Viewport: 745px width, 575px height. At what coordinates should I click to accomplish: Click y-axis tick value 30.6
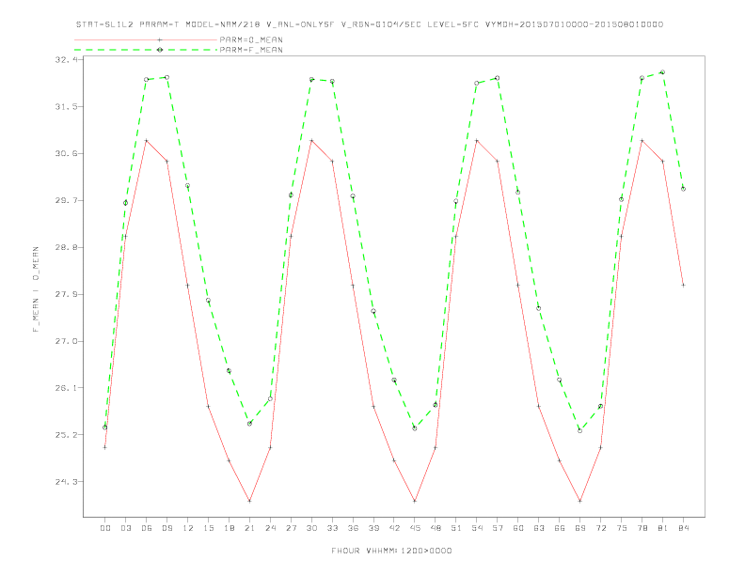point(65,154)
